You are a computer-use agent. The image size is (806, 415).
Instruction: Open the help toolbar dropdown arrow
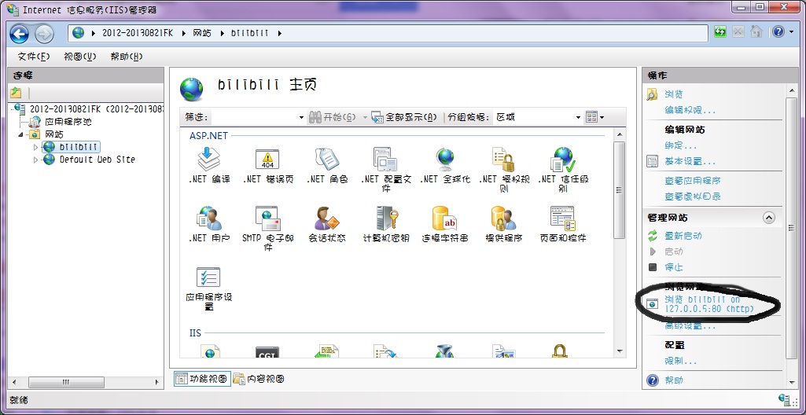pyautogui.click(x=790, y=32)
